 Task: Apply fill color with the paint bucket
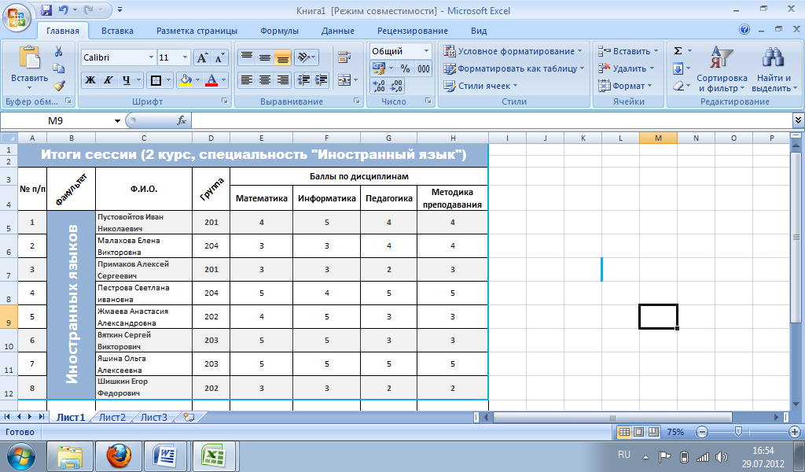pyautogui.click(x=186, y=80)
